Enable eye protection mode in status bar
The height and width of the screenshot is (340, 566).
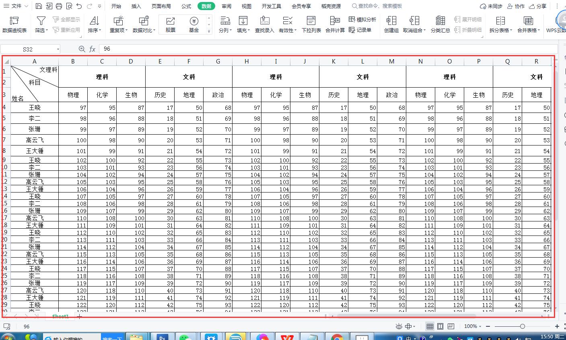(398, 326)
